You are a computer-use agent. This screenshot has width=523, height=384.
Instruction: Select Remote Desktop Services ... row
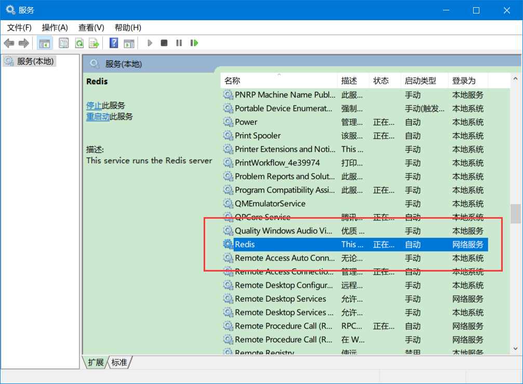click(355, 312)
